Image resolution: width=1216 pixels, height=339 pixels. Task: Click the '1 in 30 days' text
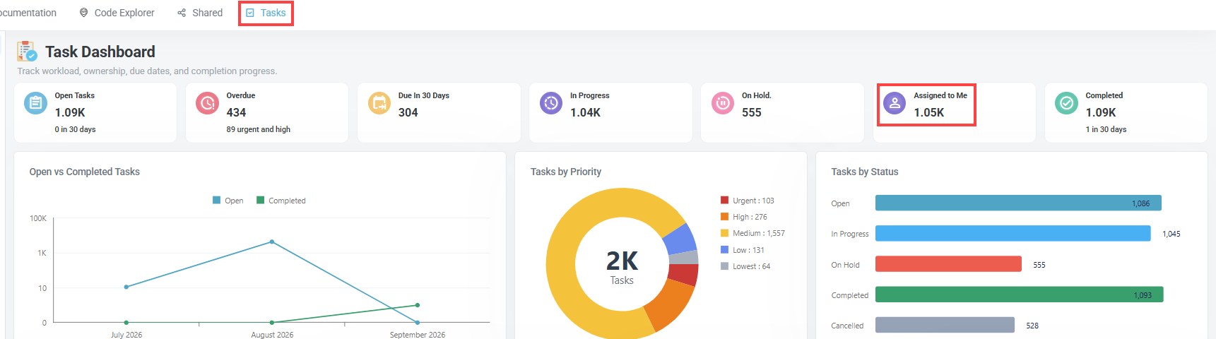click(1106, 129)
